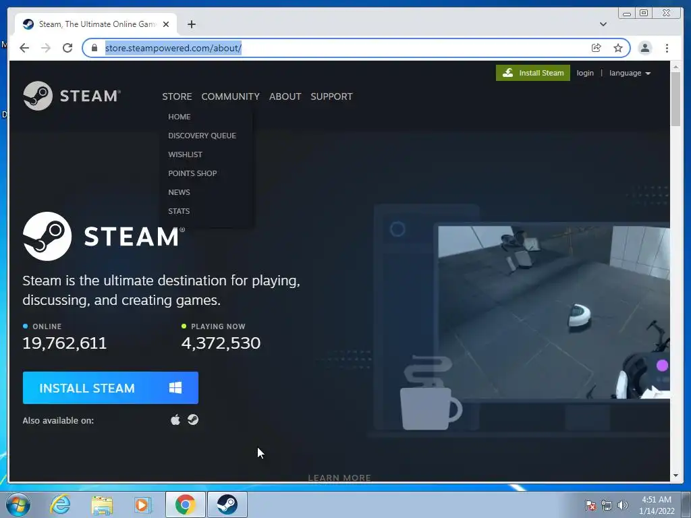Click the network tray icon
691x518 pixels.
click(x=607, y=505)
